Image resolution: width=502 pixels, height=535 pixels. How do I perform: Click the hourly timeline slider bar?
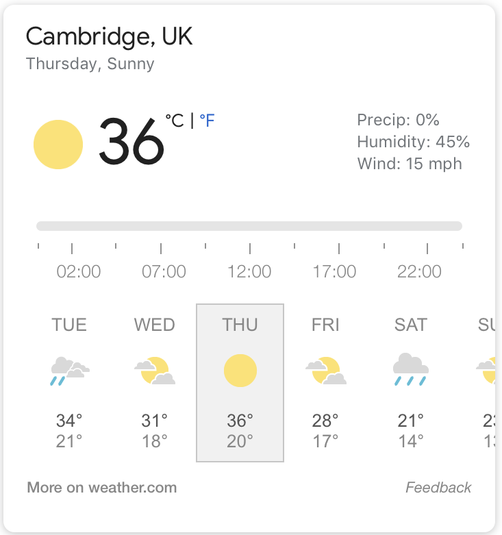coord(249,226)
